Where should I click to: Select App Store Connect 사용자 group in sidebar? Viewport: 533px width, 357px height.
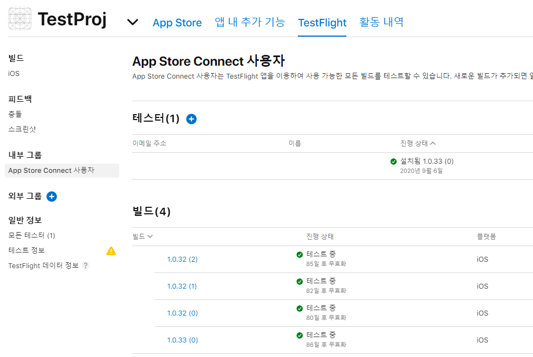[62, 170]
